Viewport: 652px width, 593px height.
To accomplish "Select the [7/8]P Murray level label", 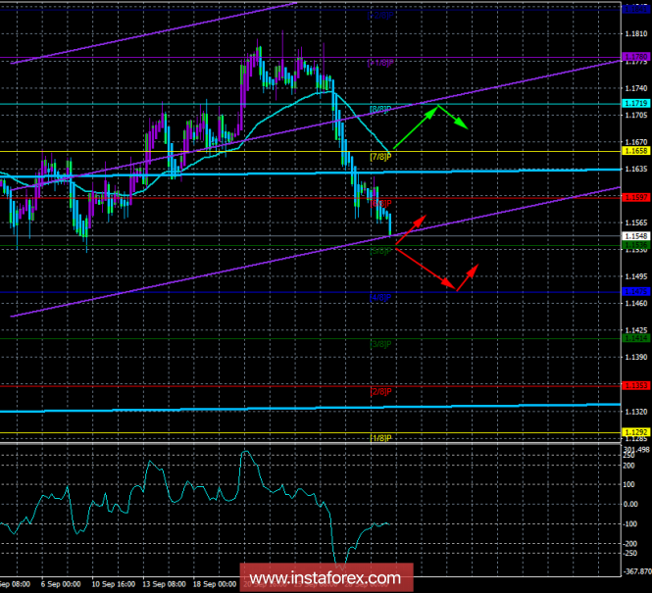I will [x=380, y=157].
